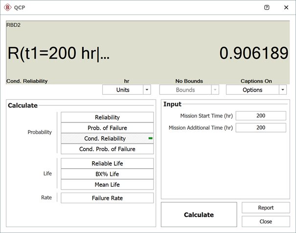Open the Bounds dropdown arrow

click(x=215, y=90)
